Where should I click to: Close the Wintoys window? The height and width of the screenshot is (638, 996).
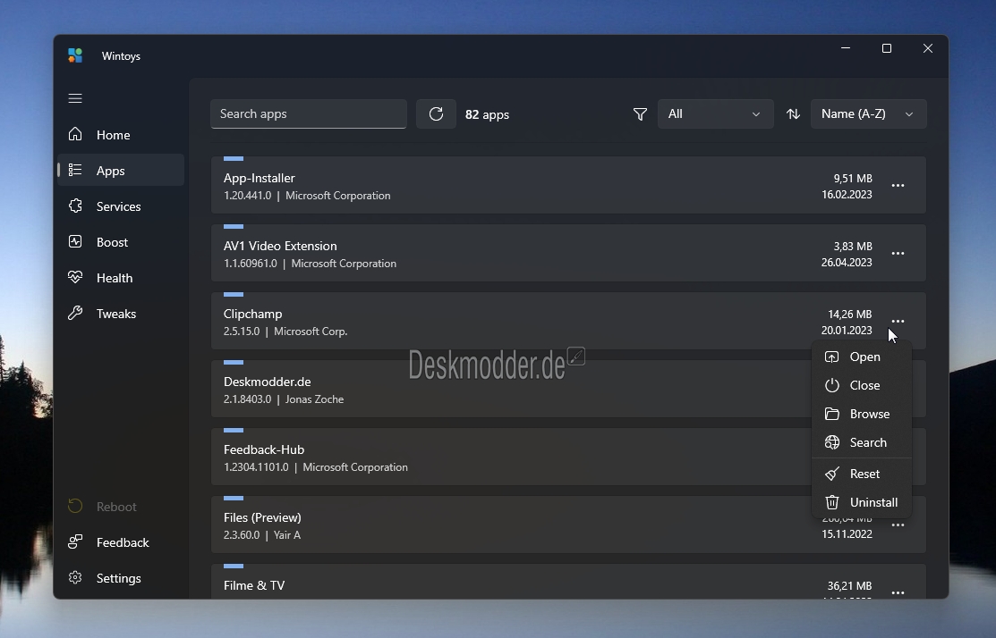(x=928, y=48)
